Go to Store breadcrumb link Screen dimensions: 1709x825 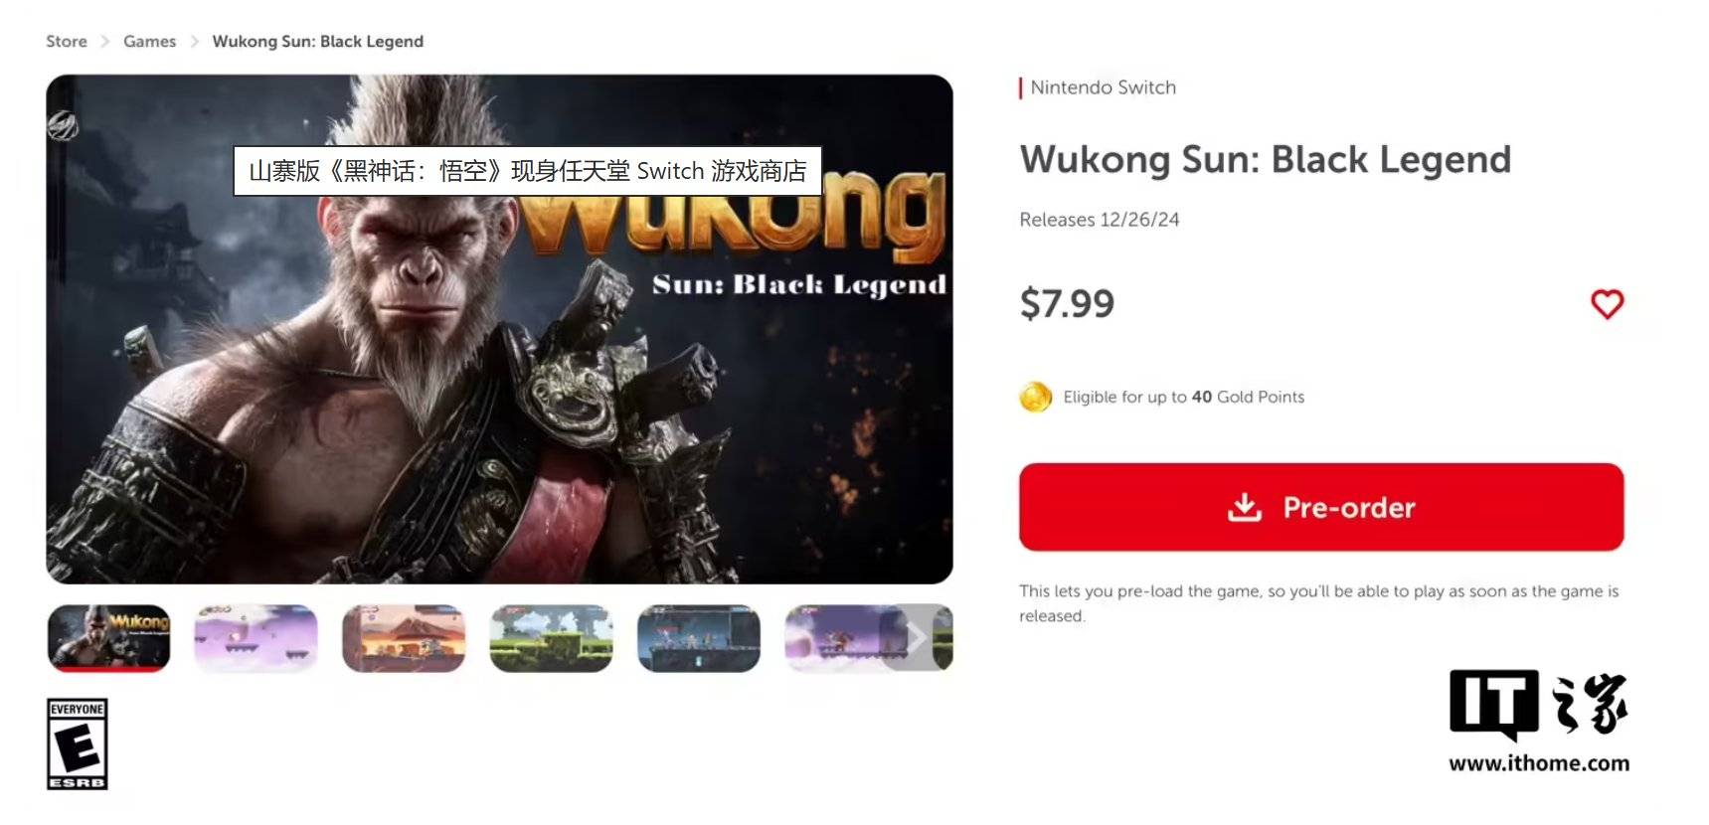67,41
